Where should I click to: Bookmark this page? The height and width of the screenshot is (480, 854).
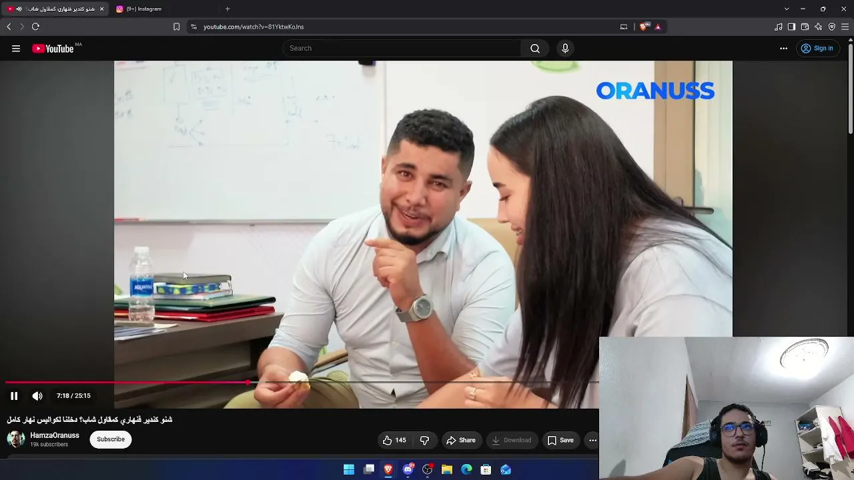(176, 27)
